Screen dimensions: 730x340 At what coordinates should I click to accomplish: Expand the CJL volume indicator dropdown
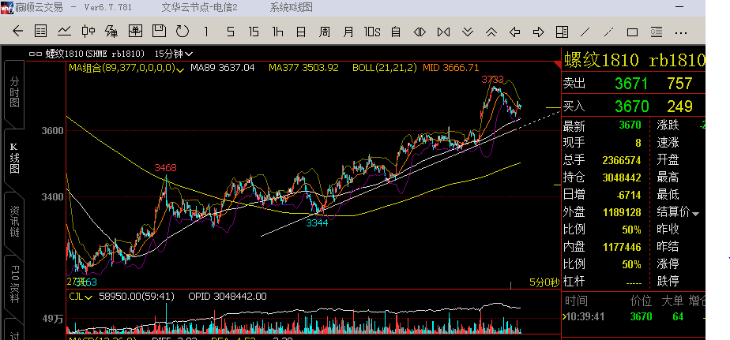point(87,297)
